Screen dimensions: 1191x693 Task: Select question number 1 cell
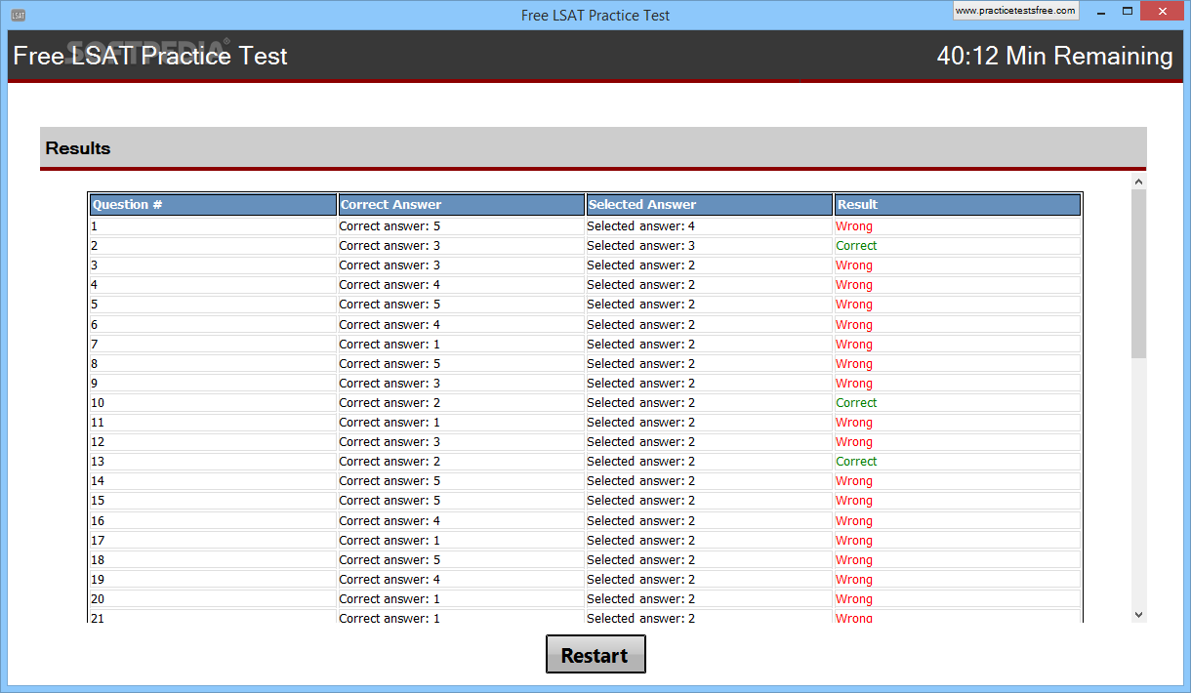tap(213, 226)
